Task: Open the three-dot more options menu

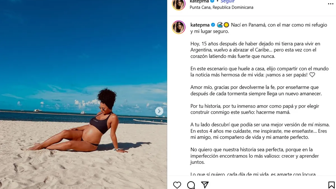Action: pyautogui.click(x=331, y=4)
